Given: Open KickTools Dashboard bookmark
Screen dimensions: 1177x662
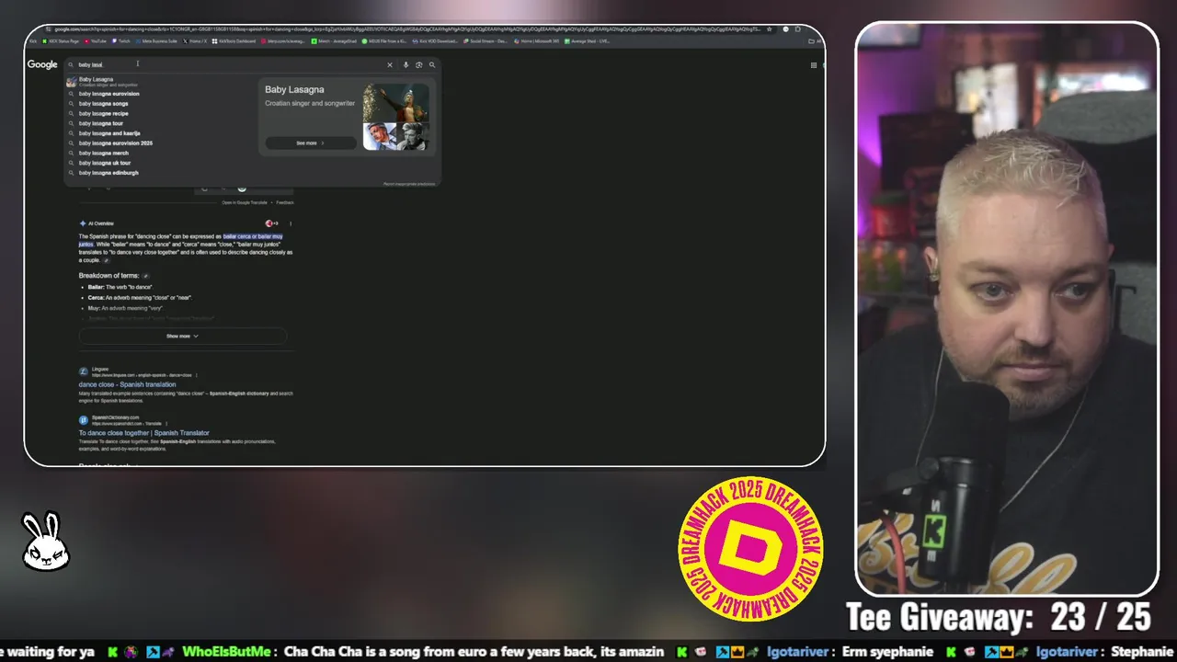Looking at the screenshot, I should (234, 41).
